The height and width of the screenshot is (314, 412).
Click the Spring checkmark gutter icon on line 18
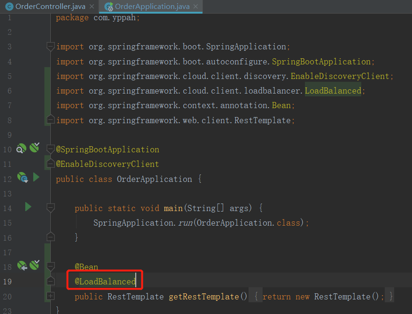tap(34, 265)
